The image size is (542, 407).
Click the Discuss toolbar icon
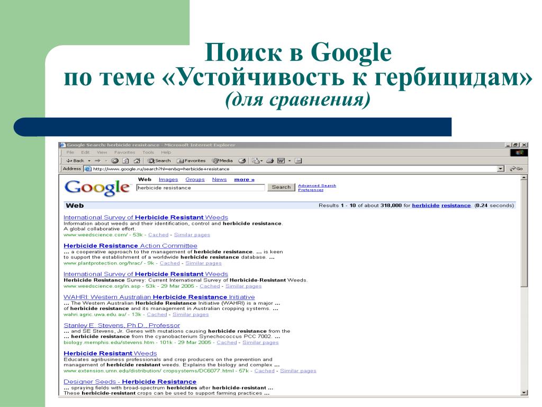pyautogui.click(x=299, y=161)
